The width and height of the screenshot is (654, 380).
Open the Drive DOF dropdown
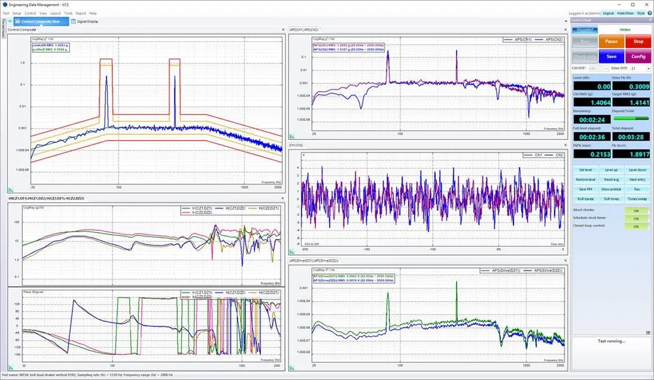click(x=648, y=69)
